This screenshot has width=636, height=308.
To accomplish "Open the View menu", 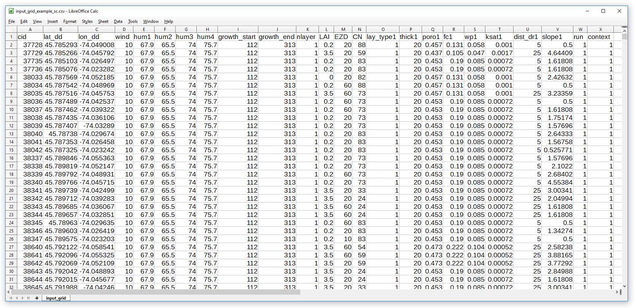I will point(37,21).
